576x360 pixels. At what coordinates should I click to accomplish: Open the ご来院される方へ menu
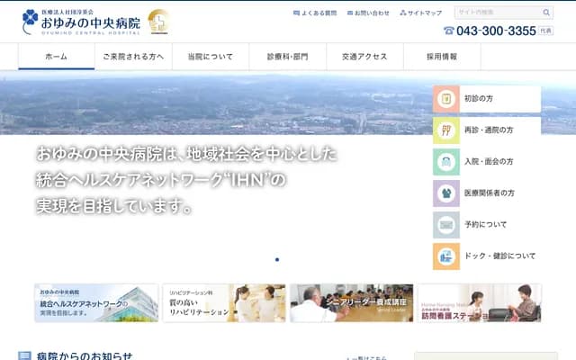pos(133,57)
